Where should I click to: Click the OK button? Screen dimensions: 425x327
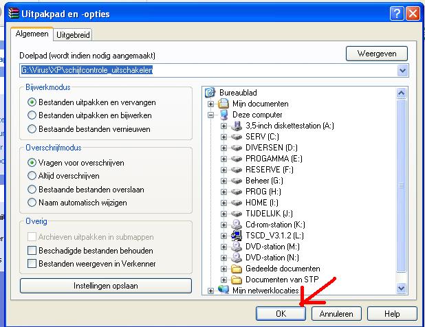280,313
